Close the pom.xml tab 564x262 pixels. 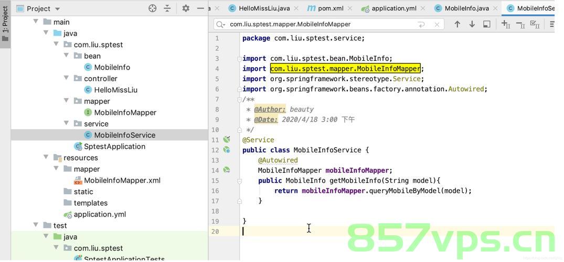pyautogui.click(x=350, y=8)
